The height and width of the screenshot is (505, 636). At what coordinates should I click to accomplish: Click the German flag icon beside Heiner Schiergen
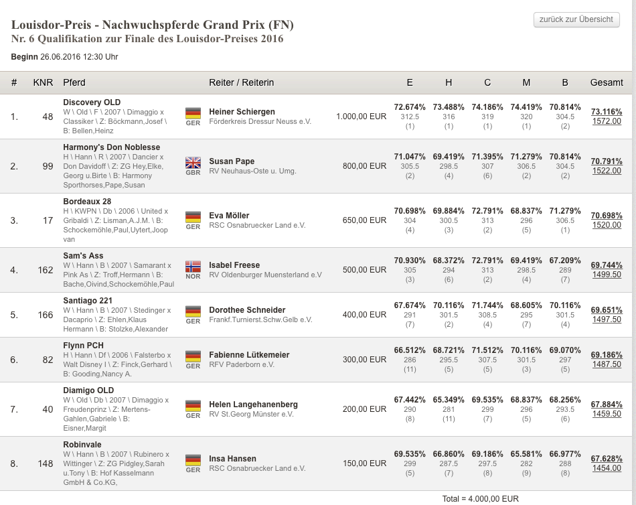point(193,113)
